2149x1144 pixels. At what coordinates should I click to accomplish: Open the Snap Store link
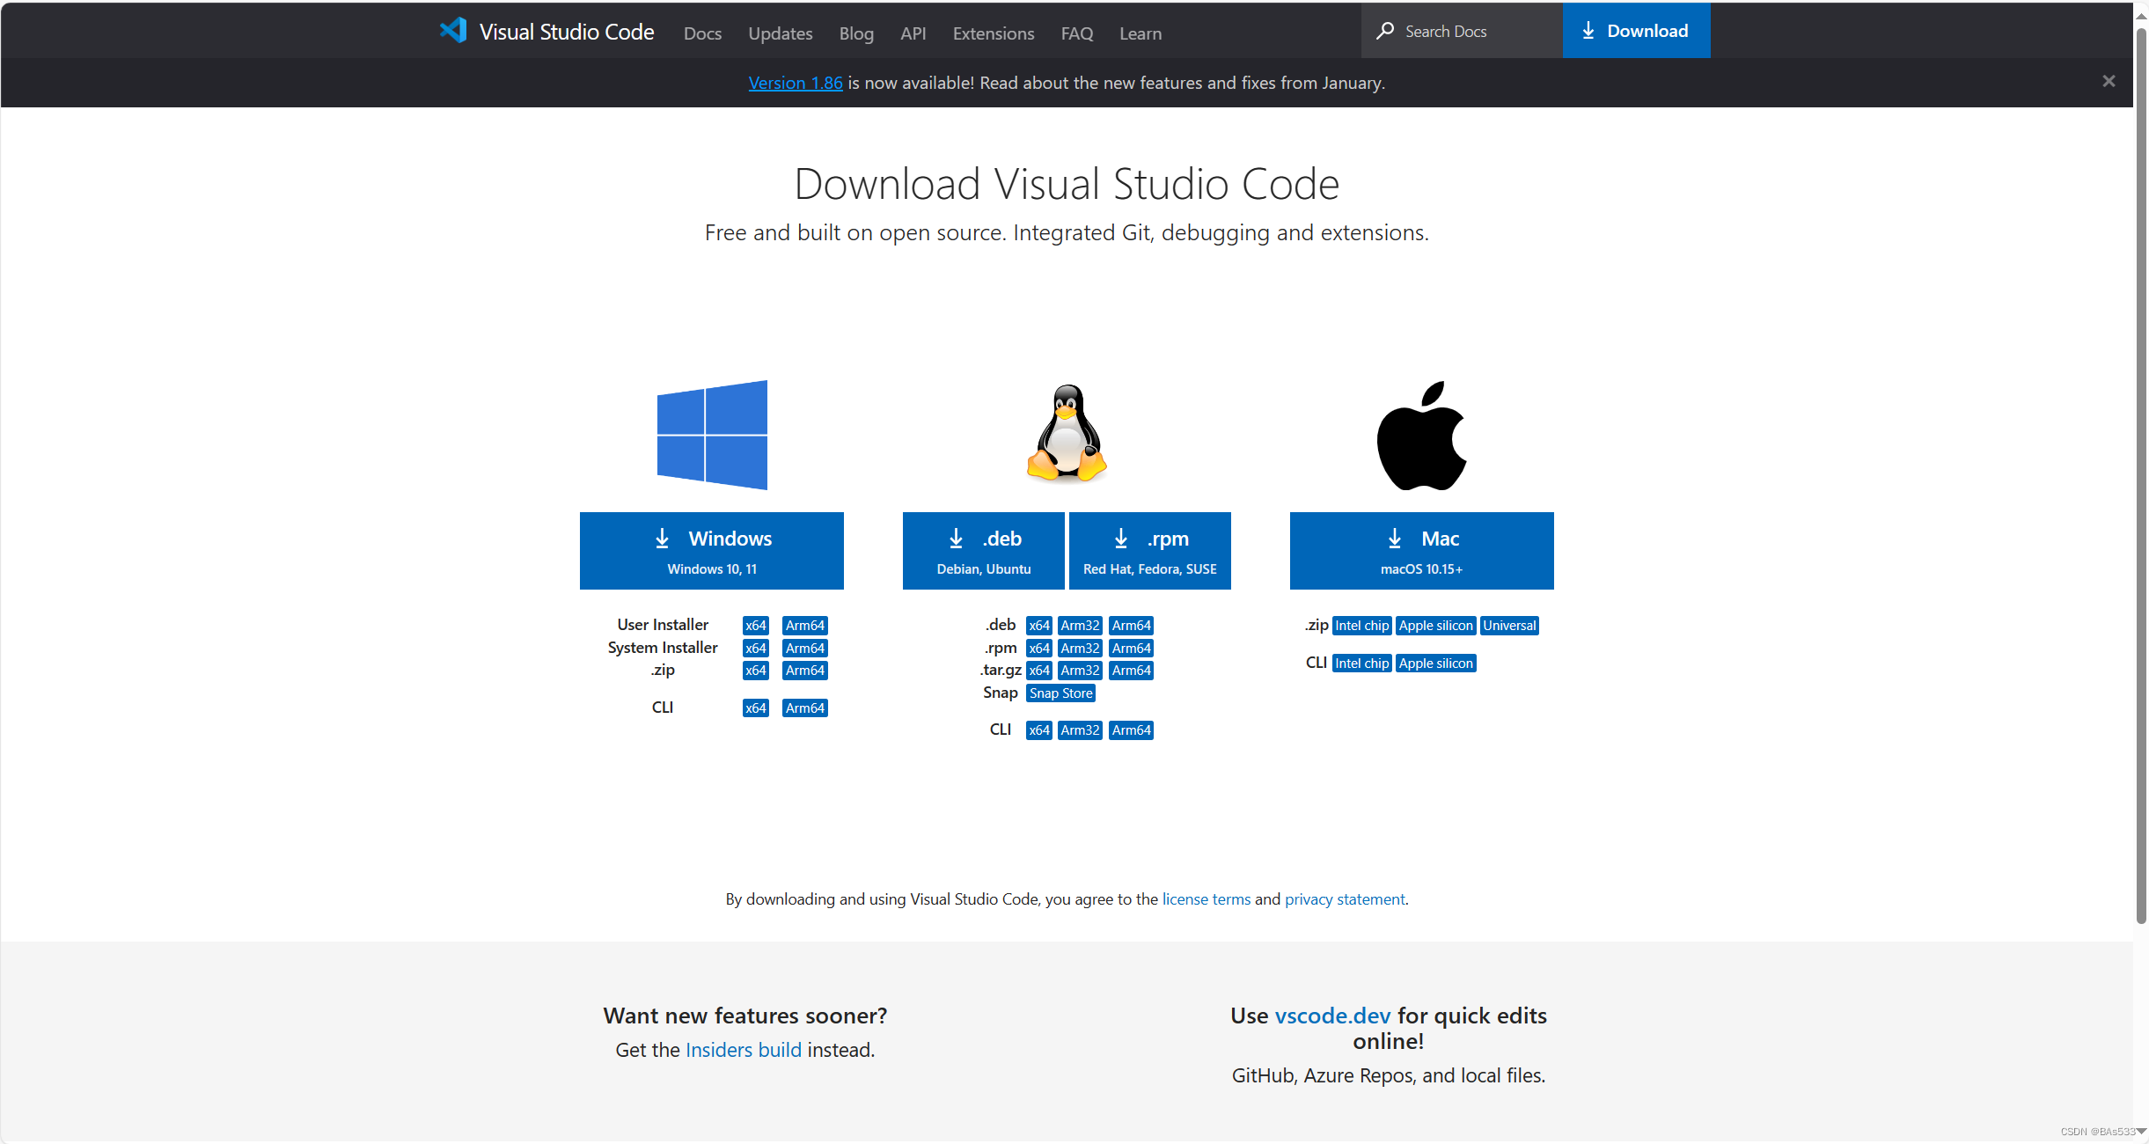pos(1060,693)
